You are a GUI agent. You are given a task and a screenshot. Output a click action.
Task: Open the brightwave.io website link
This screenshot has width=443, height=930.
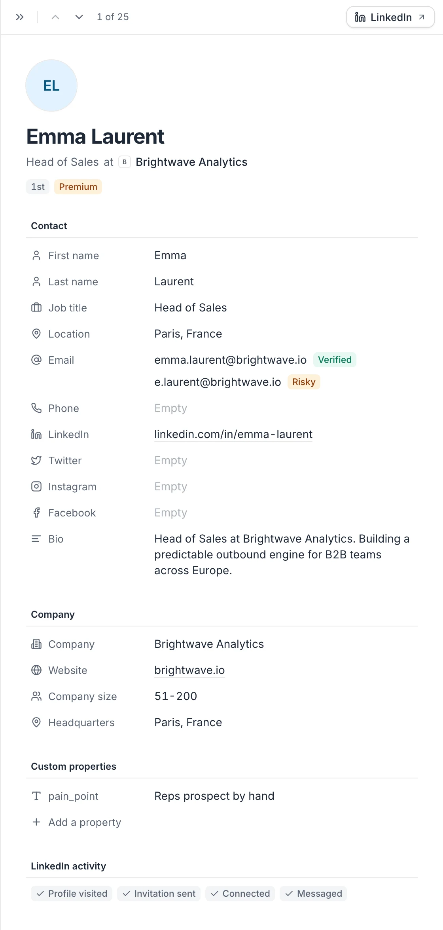tap(189, 670)
